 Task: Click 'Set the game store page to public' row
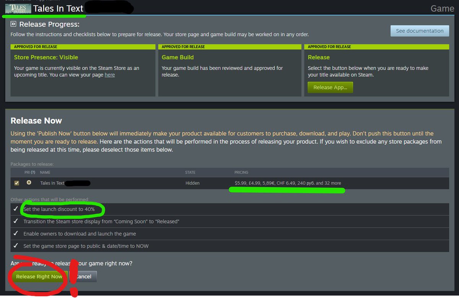tap(229, 246)
